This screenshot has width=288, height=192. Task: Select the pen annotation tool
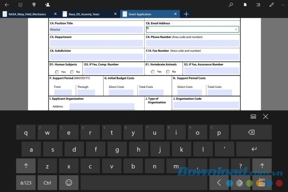pos(271,5)
